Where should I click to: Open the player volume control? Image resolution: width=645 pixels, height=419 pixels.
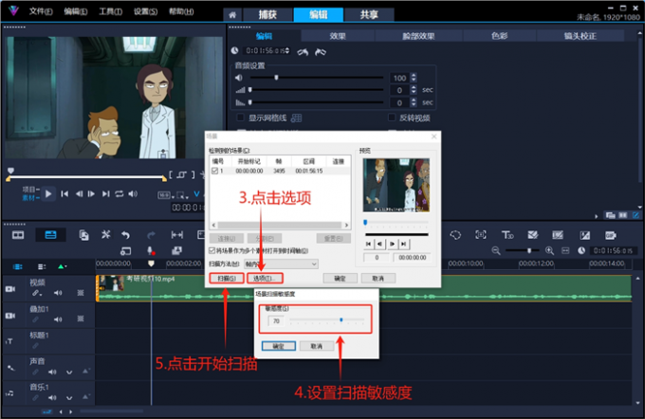tap(133, 193)
